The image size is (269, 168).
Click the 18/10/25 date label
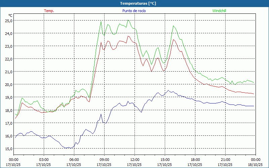tap(255, 165)
